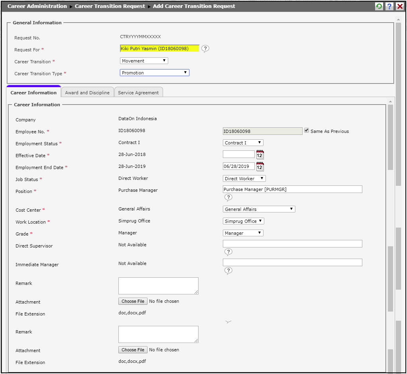Viewport: 407px width, 374px height.
Task: Click lookup bubble under Immediate Manager field
Action: click(228, 271)
